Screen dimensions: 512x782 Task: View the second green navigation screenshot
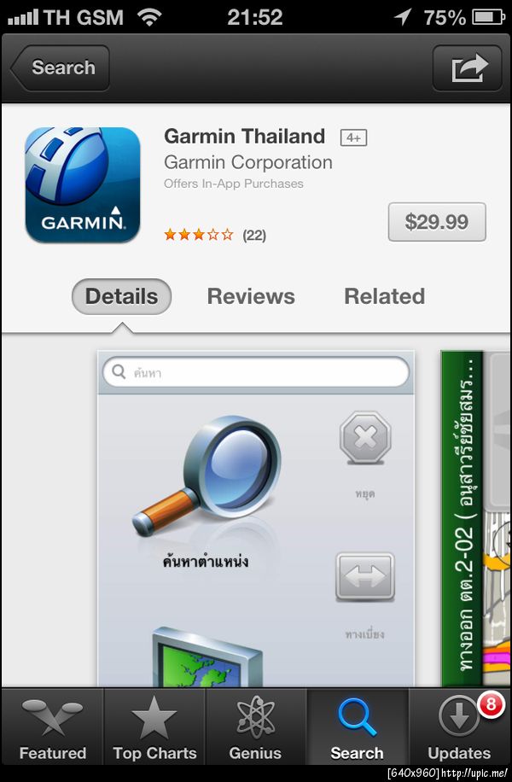point(476,519)
